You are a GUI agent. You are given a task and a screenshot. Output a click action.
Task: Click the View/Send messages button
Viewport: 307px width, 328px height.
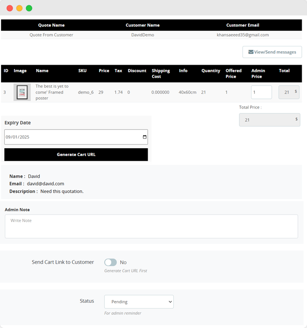pos(272,52)
